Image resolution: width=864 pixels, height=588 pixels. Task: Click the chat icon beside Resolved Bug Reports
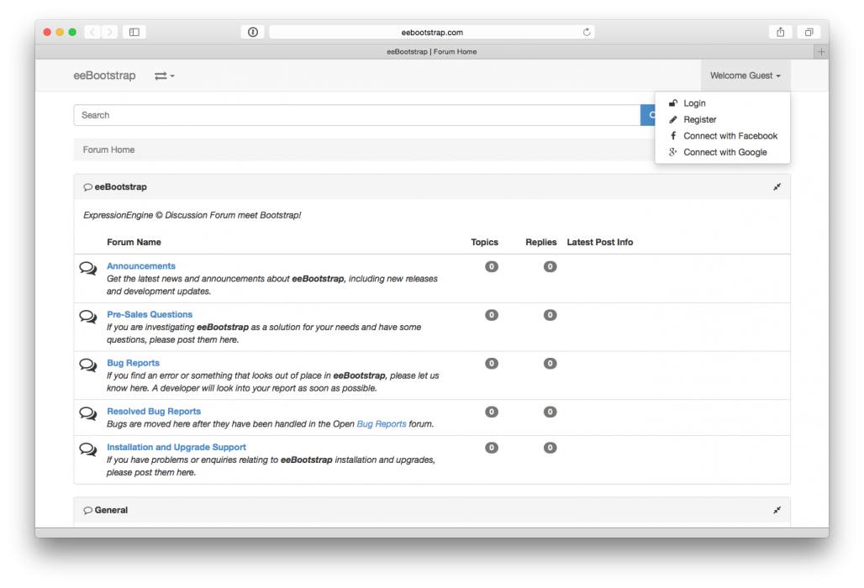[x=88, y=413]
